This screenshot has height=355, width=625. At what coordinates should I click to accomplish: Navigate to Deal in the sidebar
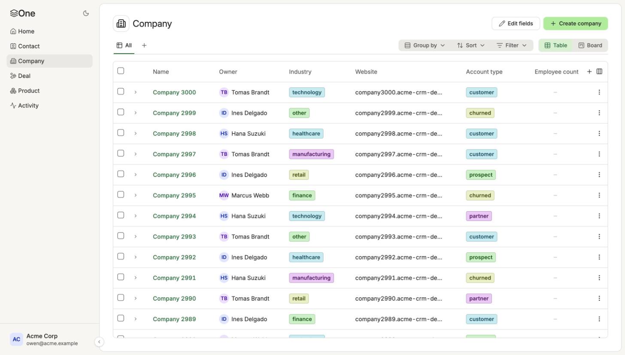pyautogui.click(x=49, y=76)
